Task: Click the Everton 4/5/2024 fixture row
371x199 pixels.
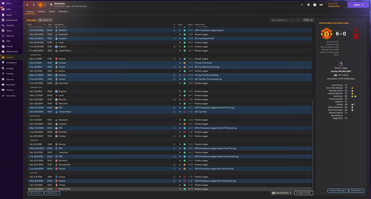Action: (x=170, y=177)
